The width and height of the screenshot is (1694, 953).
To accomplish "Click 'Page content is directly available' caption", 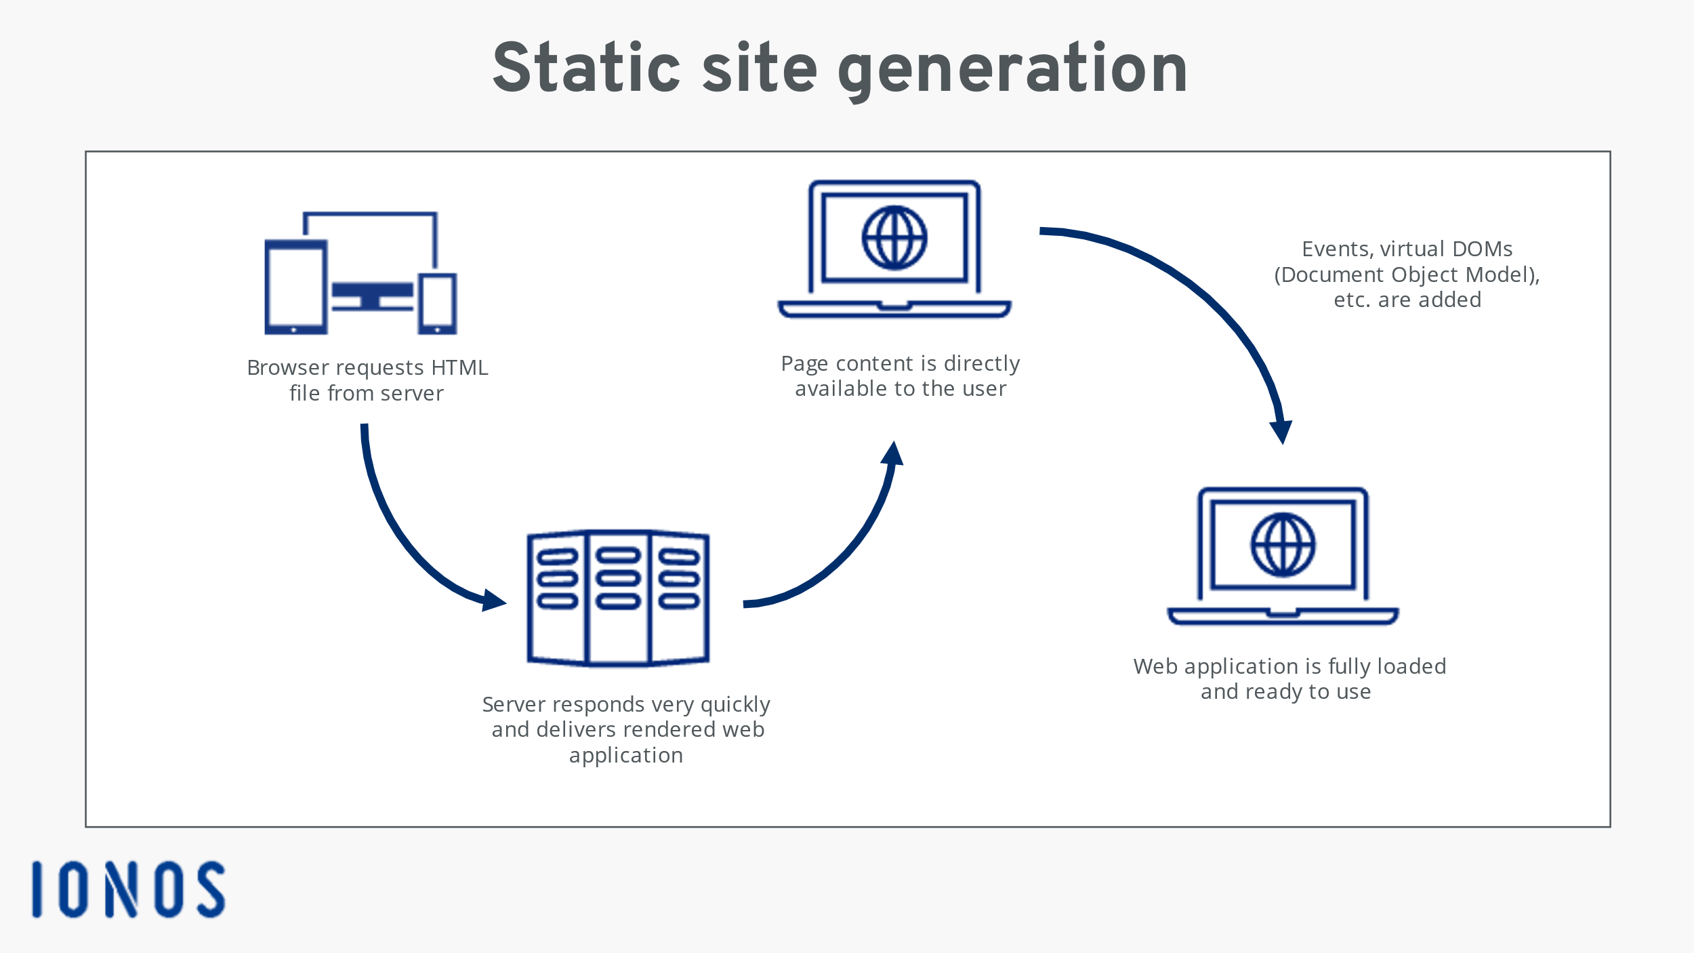I will 901,376.
